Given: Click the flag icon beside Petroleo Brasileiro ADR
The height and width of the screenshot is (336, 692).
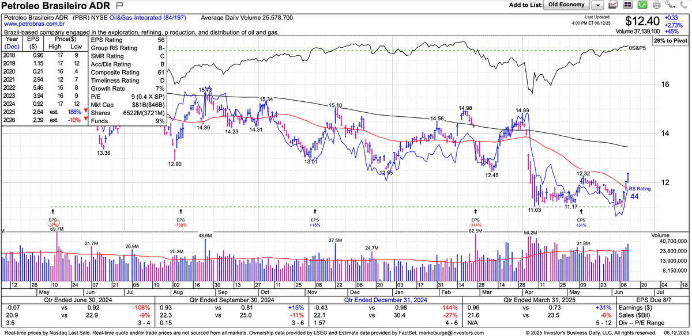Looking at the screenshot, I should tap(120, 5).
